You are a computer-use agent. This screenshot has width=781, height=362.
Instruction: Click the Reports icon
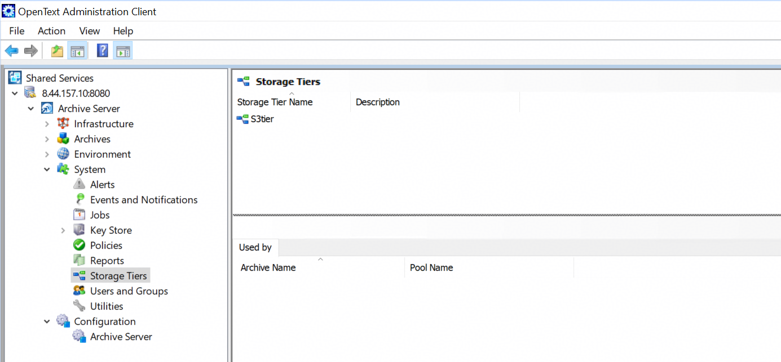pos(80,260)
